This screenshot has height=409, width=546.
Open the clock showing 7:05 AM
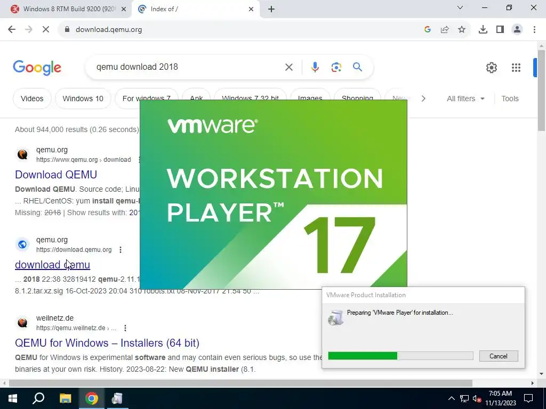point(500,398)
